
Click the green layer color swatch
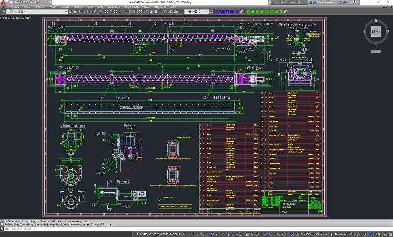[21, 12]
